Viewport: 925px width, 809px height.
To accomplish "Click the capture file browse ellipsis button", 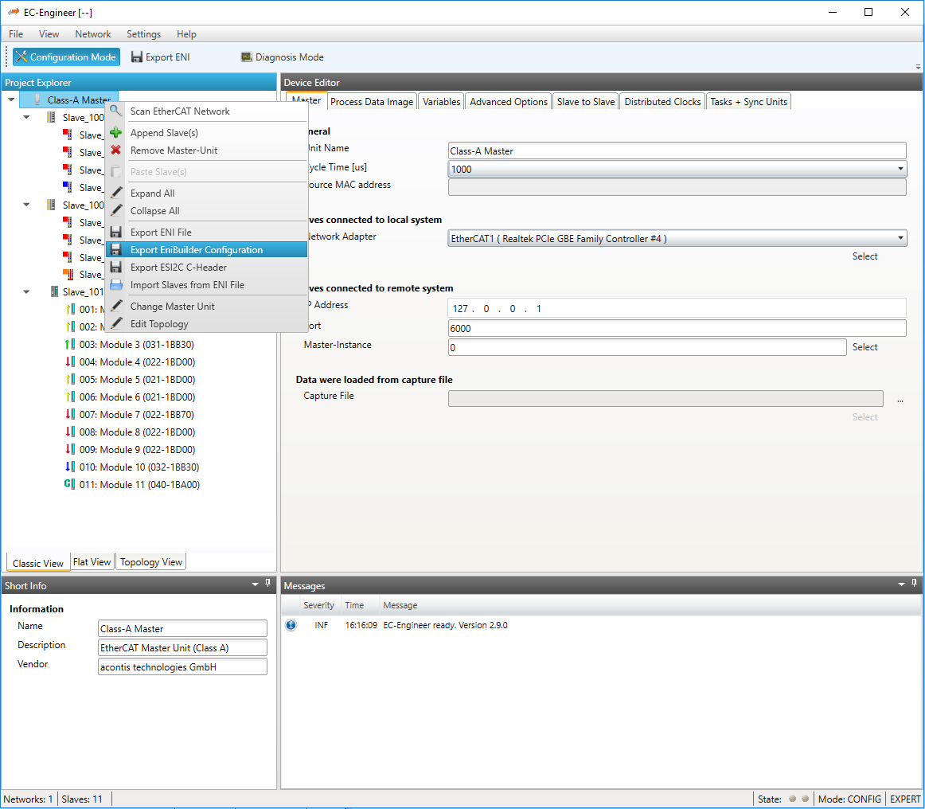I will click(x=900, y=401).
